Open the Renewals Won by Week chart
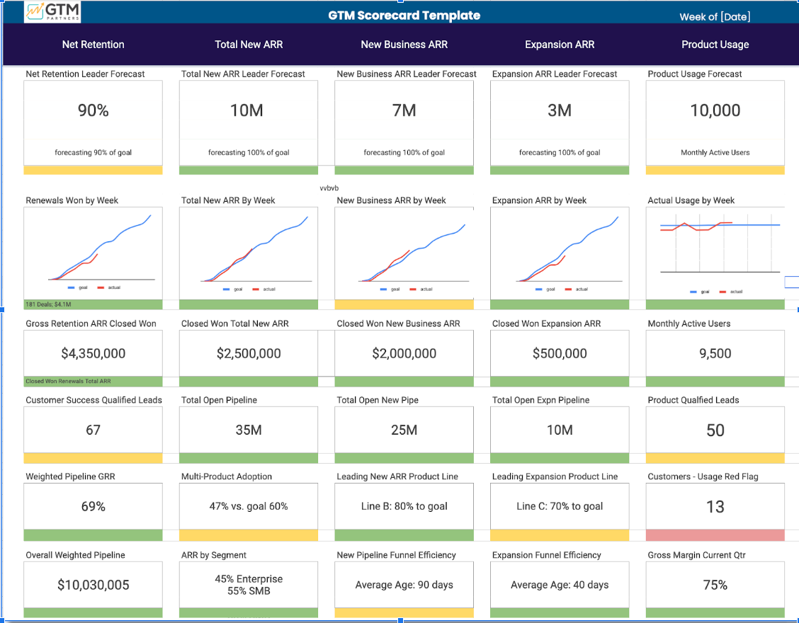This screenshot has width=799, height=623. (93, 251)
